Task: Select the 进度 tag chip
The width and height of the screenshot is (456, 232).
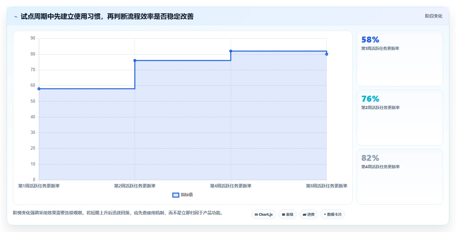Action: [308, 214]
